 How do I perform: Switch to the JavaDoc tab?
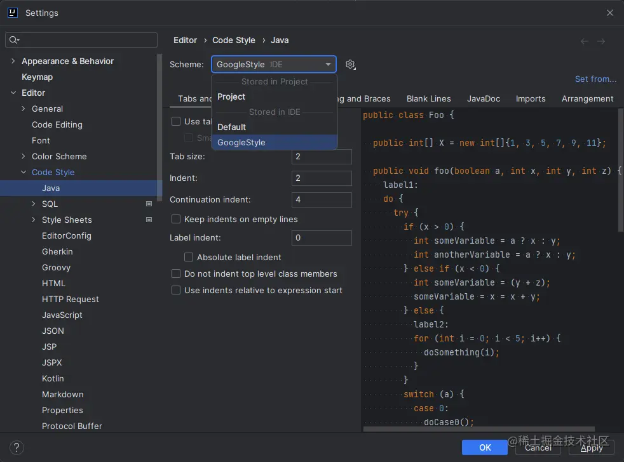pyautogui.click(x=484, y=98)
